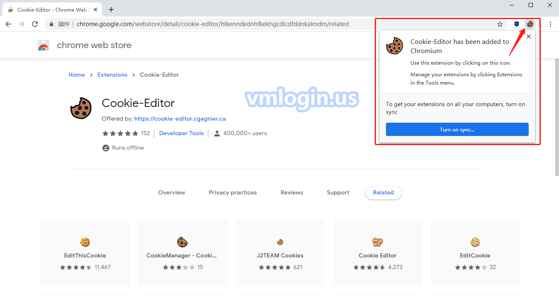Switch to the Overview tab
The width and height of the screenshot is (559, 296).
coord(171,192)
